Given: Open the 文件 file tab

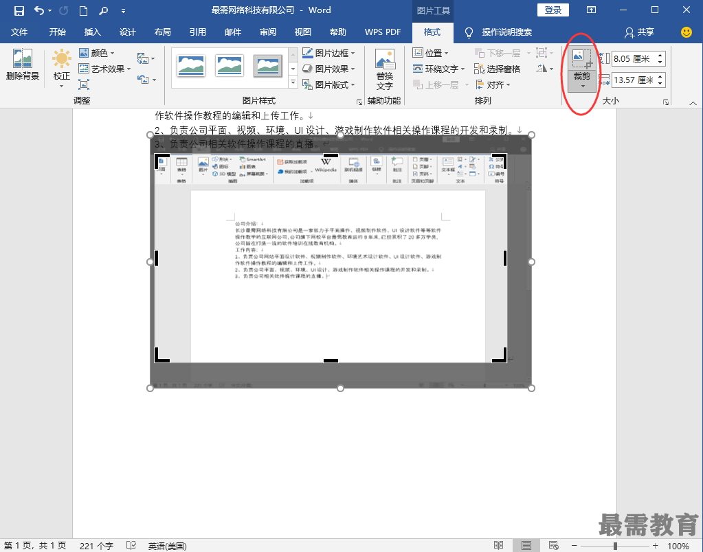Looking at the screenshot, I should tap(19, 32).
